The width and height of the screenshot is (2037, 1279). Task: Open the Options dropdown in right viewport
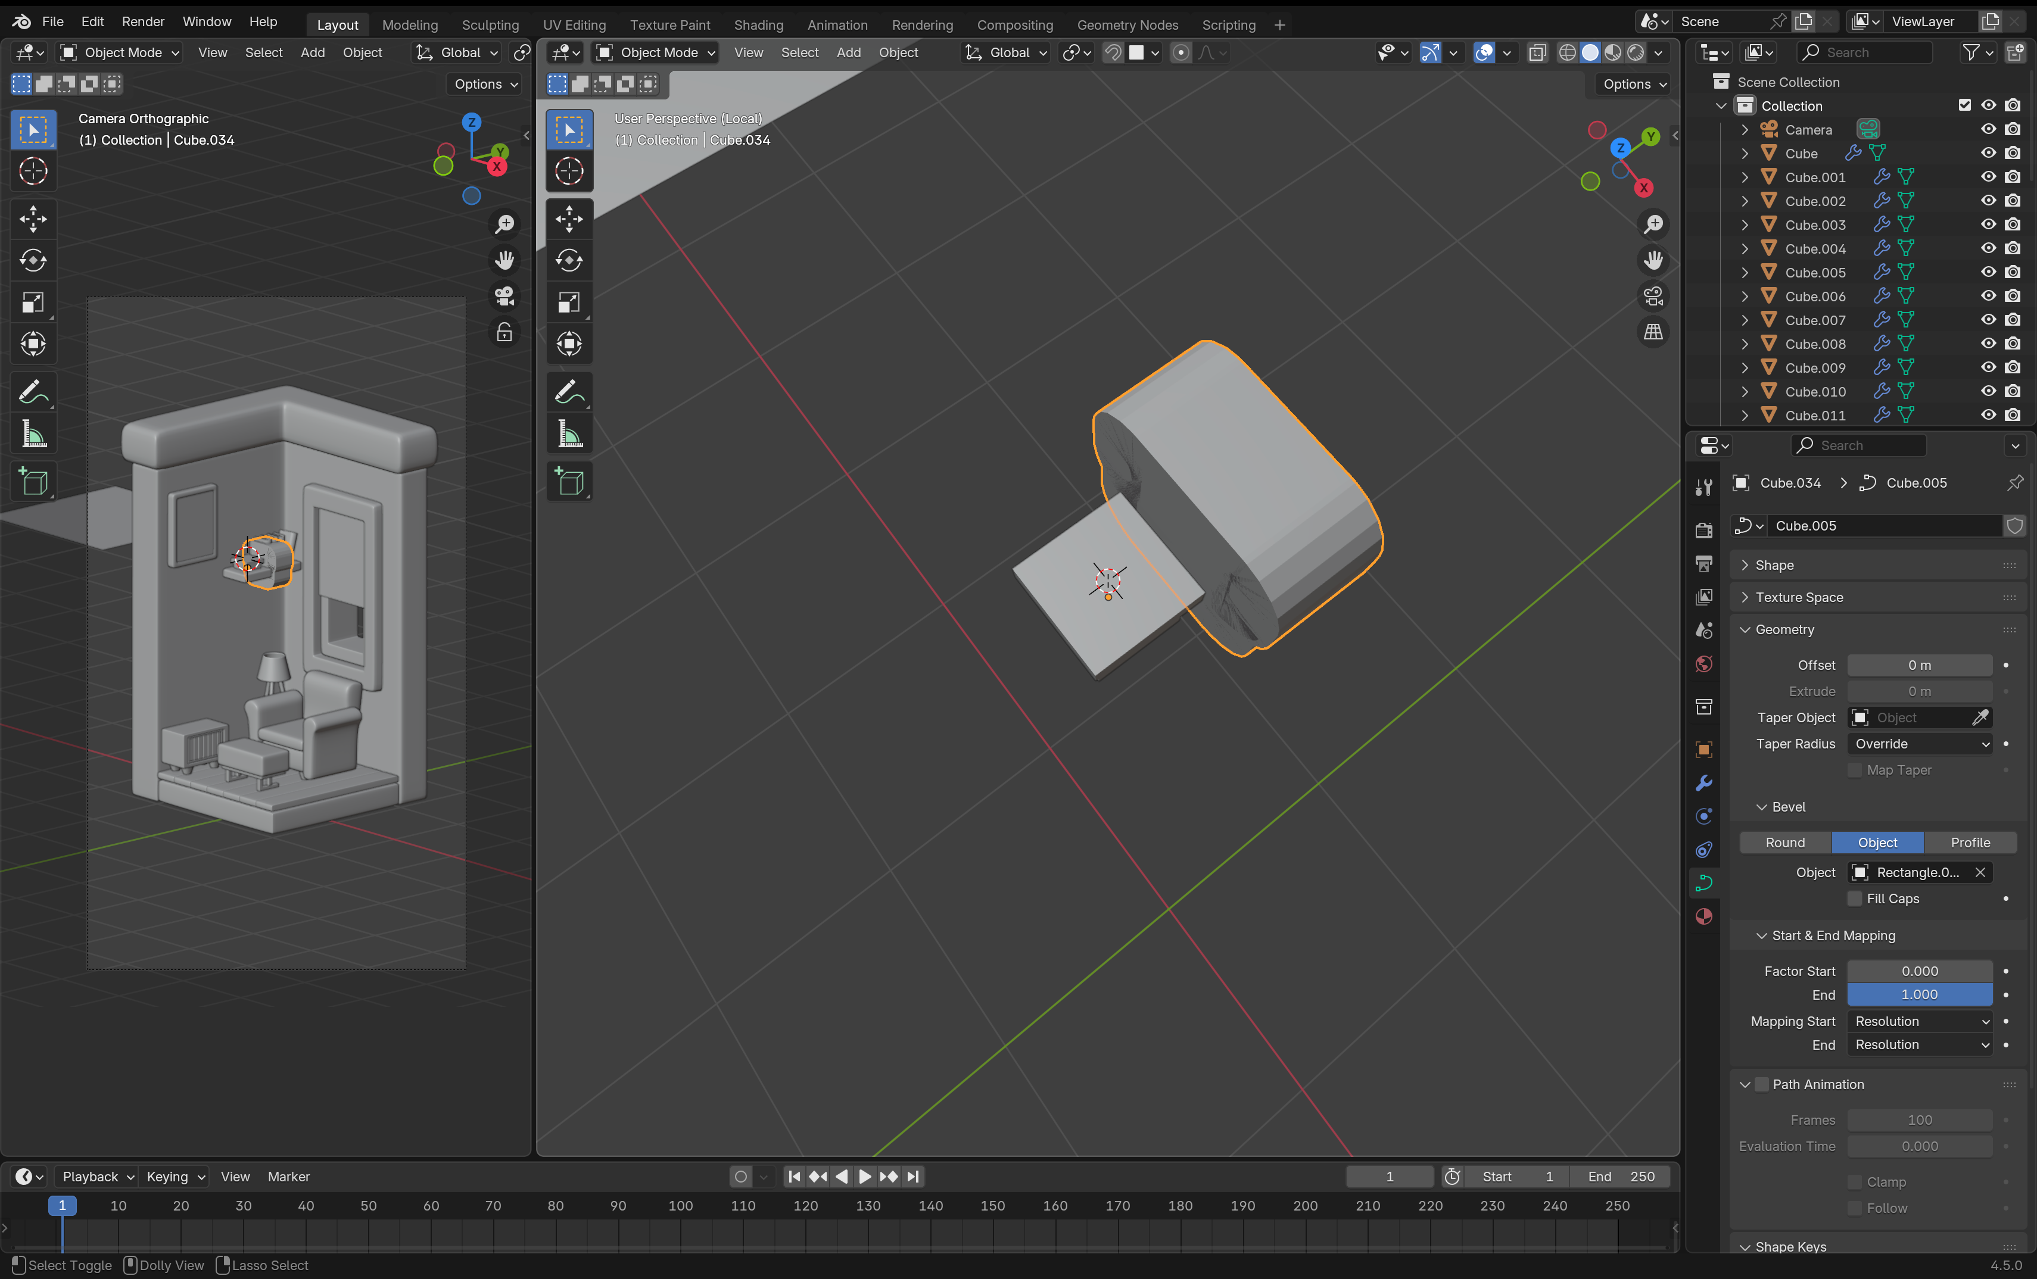pyautogui.click(x=1634, y=84)
